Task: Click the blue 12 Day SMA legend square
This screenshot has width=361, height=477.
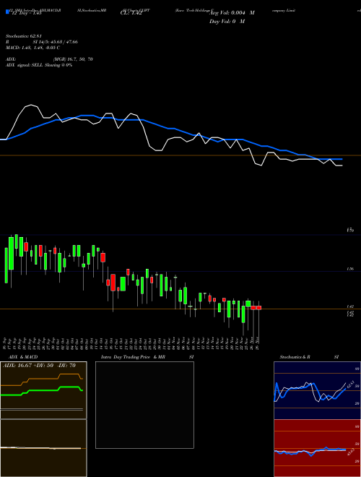Action: coord(8,12)
